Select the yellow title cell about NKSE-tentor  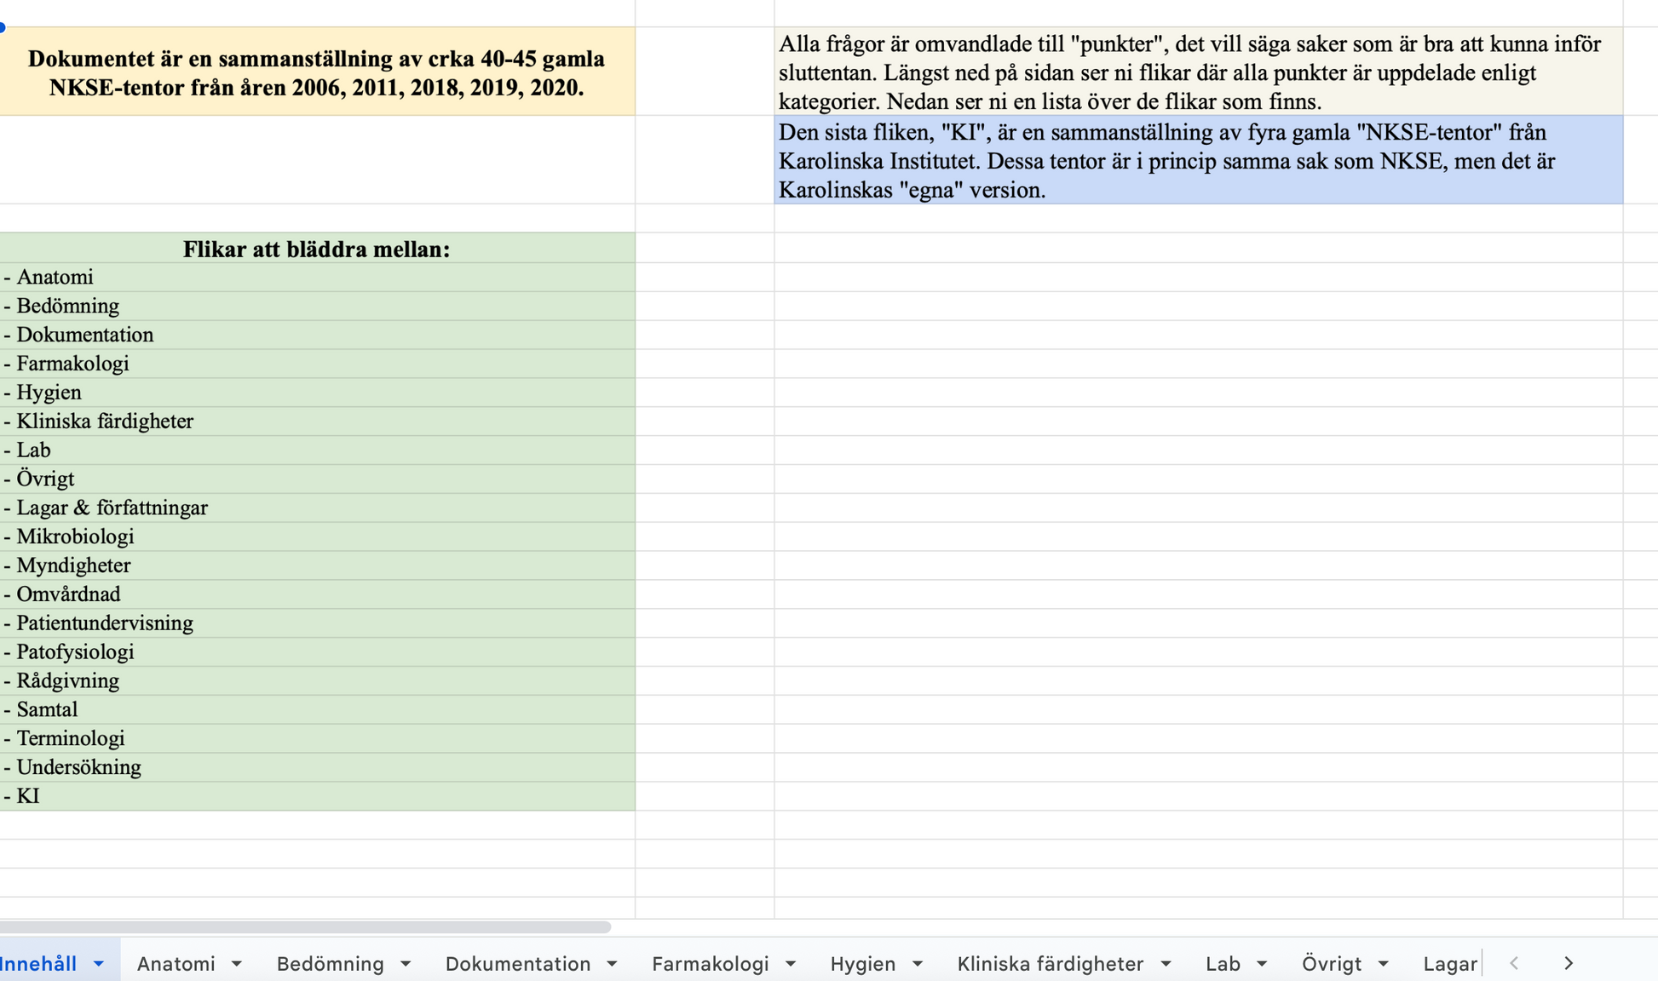point(316,72)
